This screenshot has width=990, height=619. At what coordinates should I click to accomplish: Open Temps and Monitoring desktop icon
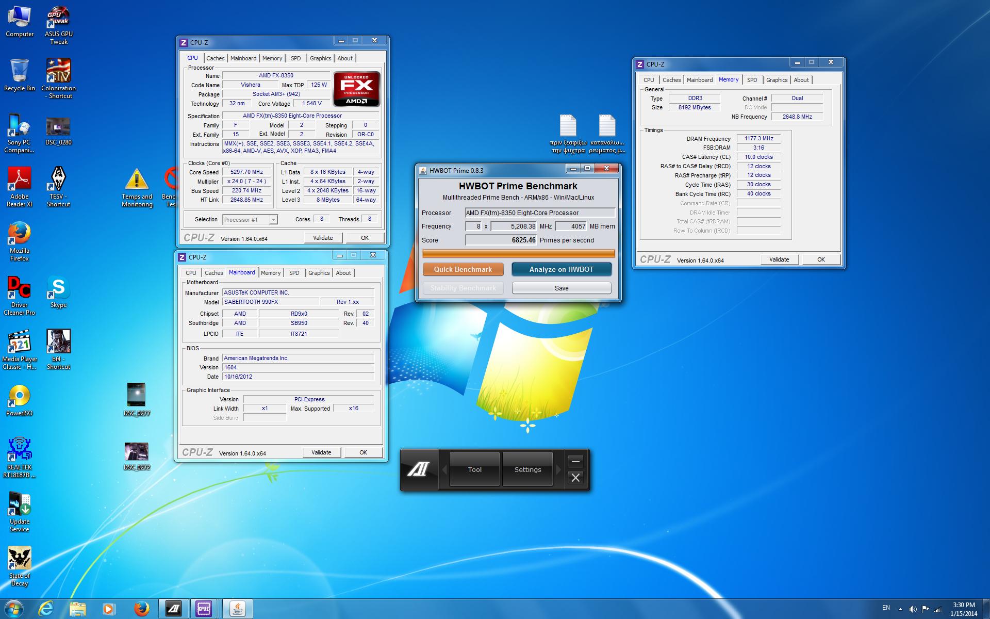137,187
